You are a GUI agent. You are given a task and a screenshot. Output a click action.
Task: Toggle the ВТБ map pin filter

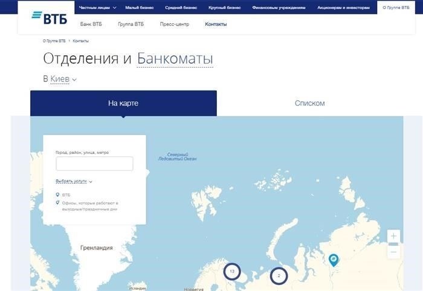click(63, 194)
